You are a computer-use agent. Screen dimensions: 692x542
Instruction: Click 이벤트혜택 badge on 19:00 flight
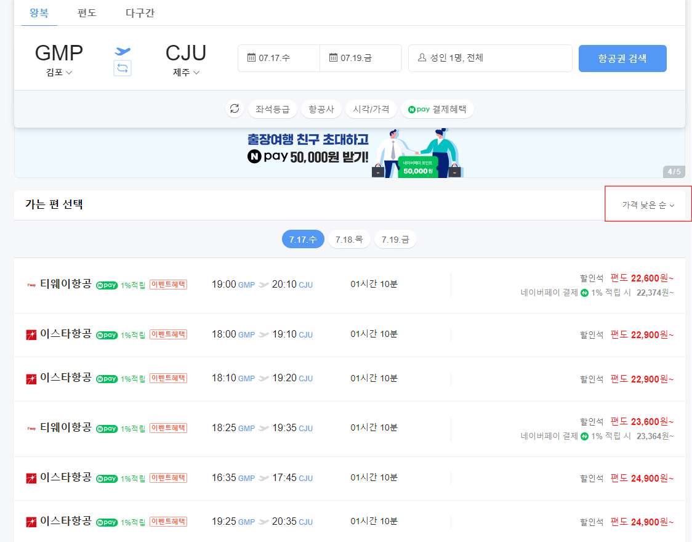coord(168,285)
